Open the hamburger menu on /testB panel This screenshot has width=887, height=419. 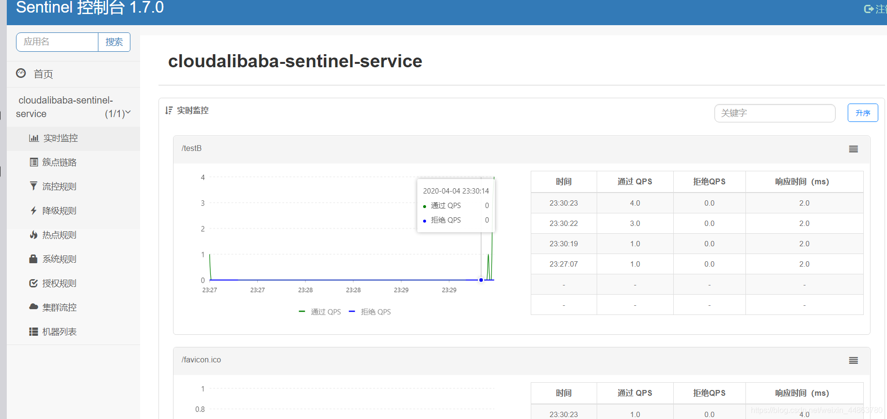(x=854, y=149)
